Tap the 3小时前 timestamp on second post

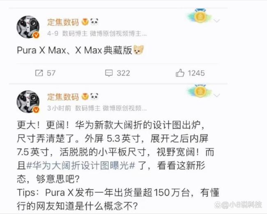pos(59,108)
